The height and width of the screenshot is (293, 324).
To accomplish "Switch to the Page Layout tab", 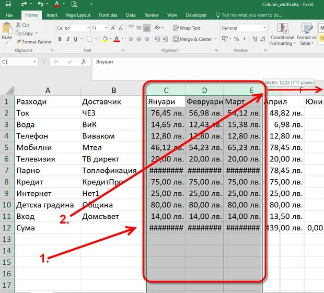I will 78,15.
